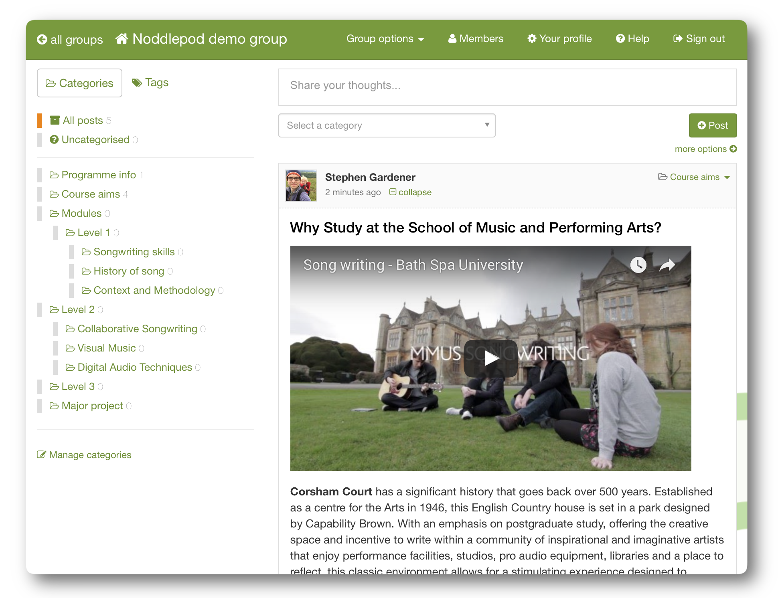Open the Level 2 category

76,309
